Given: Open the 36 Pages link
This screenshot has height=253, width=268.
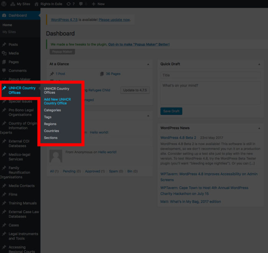Looking at the screenshot, I should coord(113,74).
